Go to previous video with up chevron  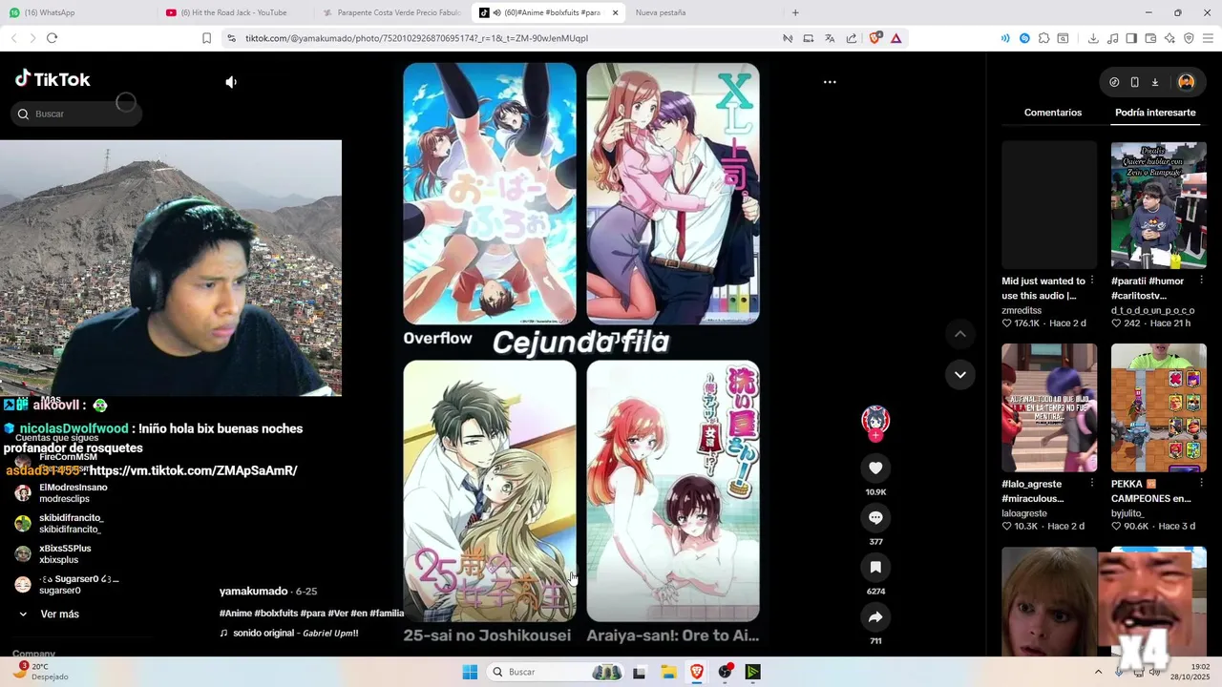point(959,334)
